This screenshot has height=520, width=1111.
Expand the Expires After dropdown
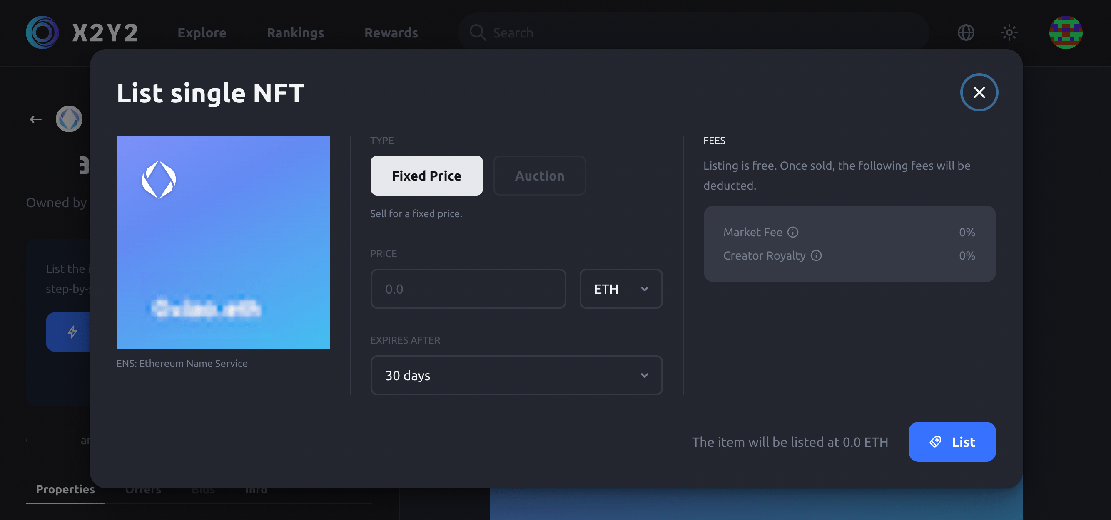(516, 375)
